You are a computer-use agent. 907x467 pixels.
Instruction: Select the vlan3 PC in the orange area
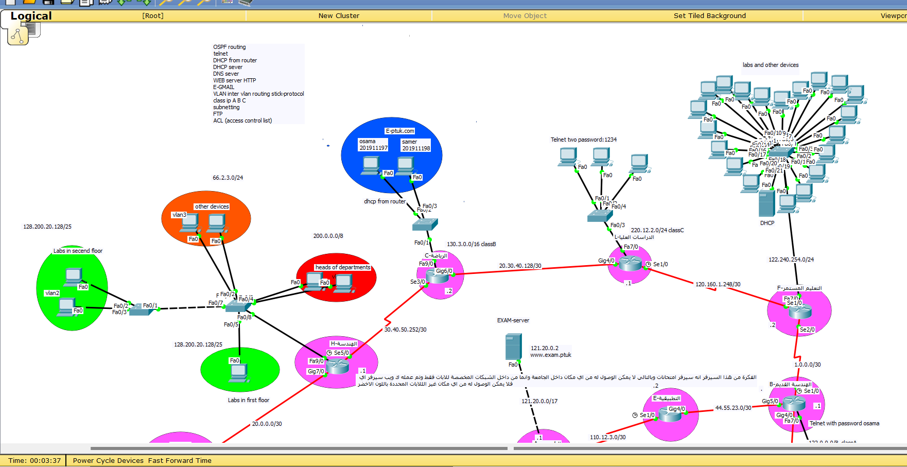pos(189,223)
